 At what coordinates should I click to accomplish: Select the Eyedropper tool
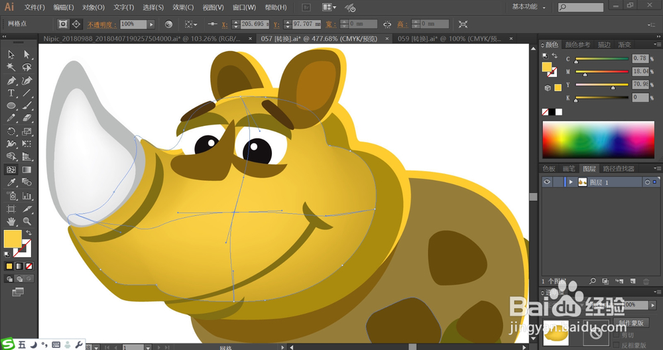click(x=11, y=182)
